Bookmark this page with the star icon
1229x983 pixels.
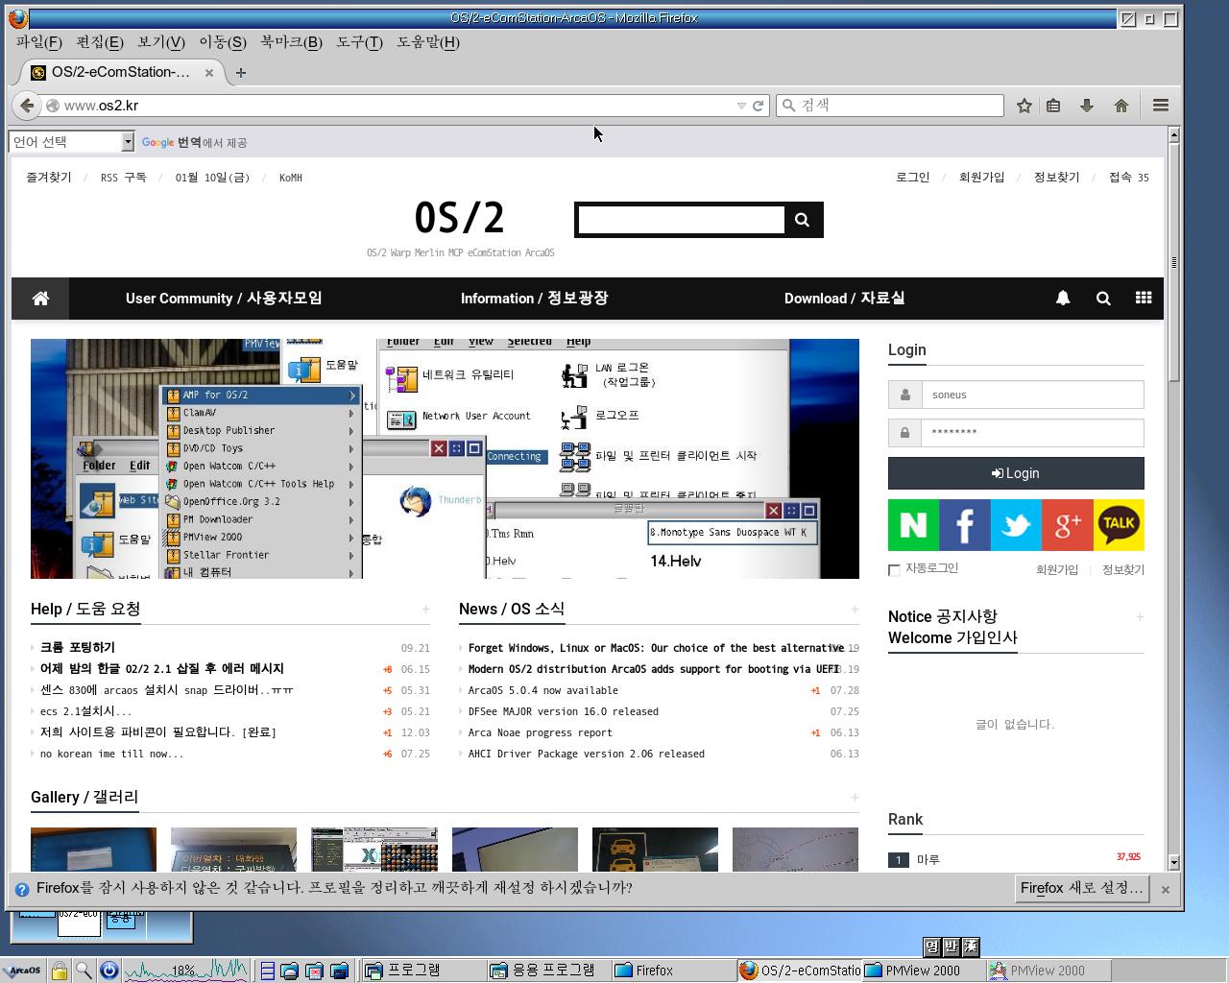1024,106
